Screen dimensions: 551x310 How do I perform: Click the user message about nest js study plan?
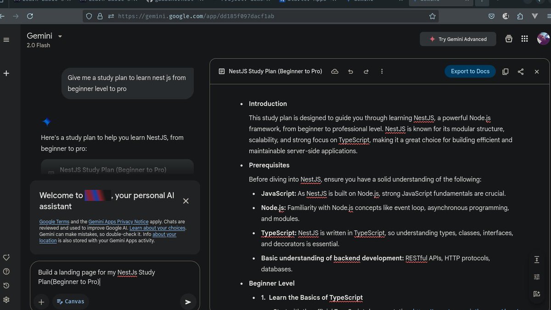(x=127, y=83)
